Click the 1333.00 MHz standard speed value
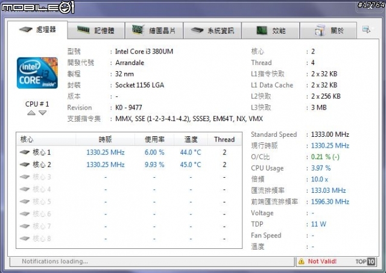 click(x=330, y=134)
